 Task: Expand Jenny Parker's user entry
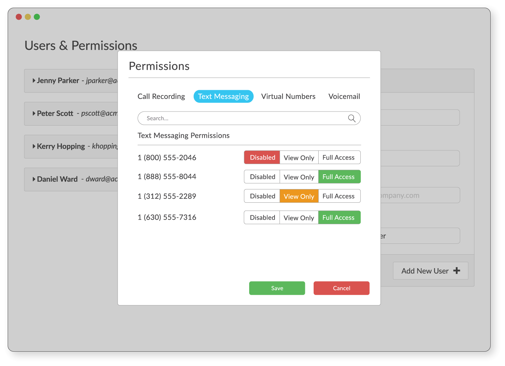pos(34,80)
